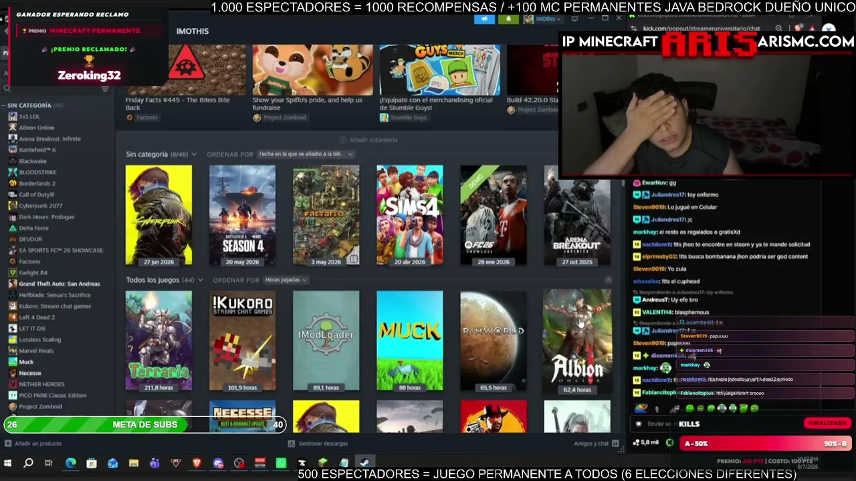Open the Steam icon on taskbar
Screen dimensions: 856x481
click(x=364, y=463)
